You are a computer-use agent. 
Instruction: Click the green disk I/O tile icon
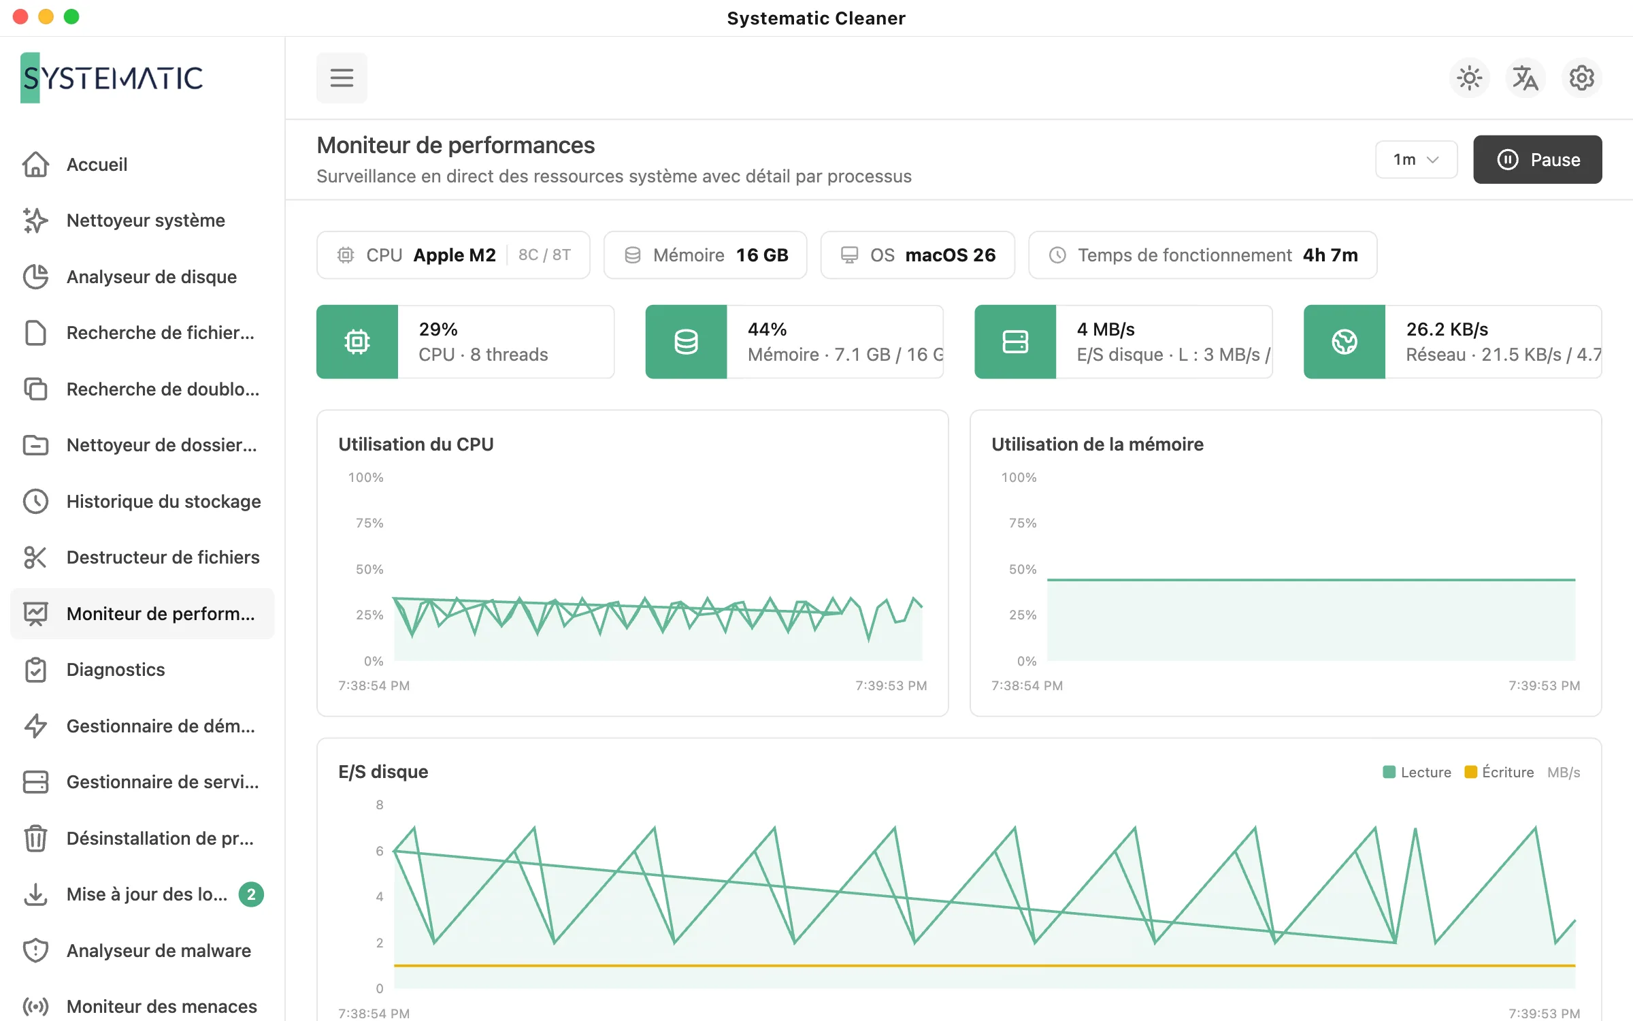(x=1015, y=342)
